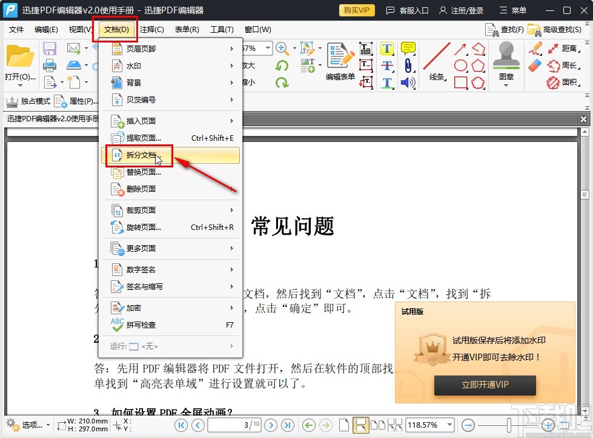Go to the last page button
593x438 pixels.
click(x=288, y=425)
